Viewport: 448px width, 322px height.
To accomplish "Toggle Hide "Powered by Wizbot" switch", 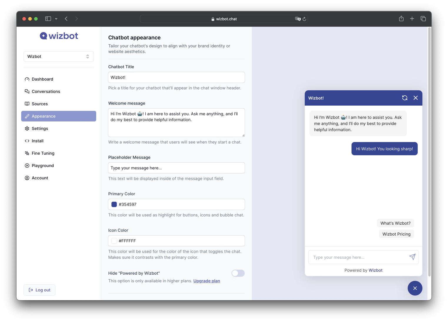I will 238,273.
